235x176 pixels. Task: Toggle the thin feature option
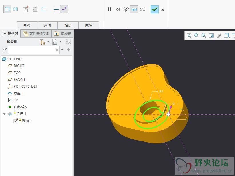pyautogui.click(x=44, y=9)
